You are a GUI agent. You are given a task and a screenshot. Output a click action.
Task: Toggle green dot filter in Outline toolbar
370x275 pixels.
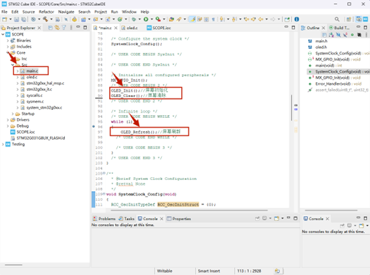pyautogui.click(x=352, y=35)
